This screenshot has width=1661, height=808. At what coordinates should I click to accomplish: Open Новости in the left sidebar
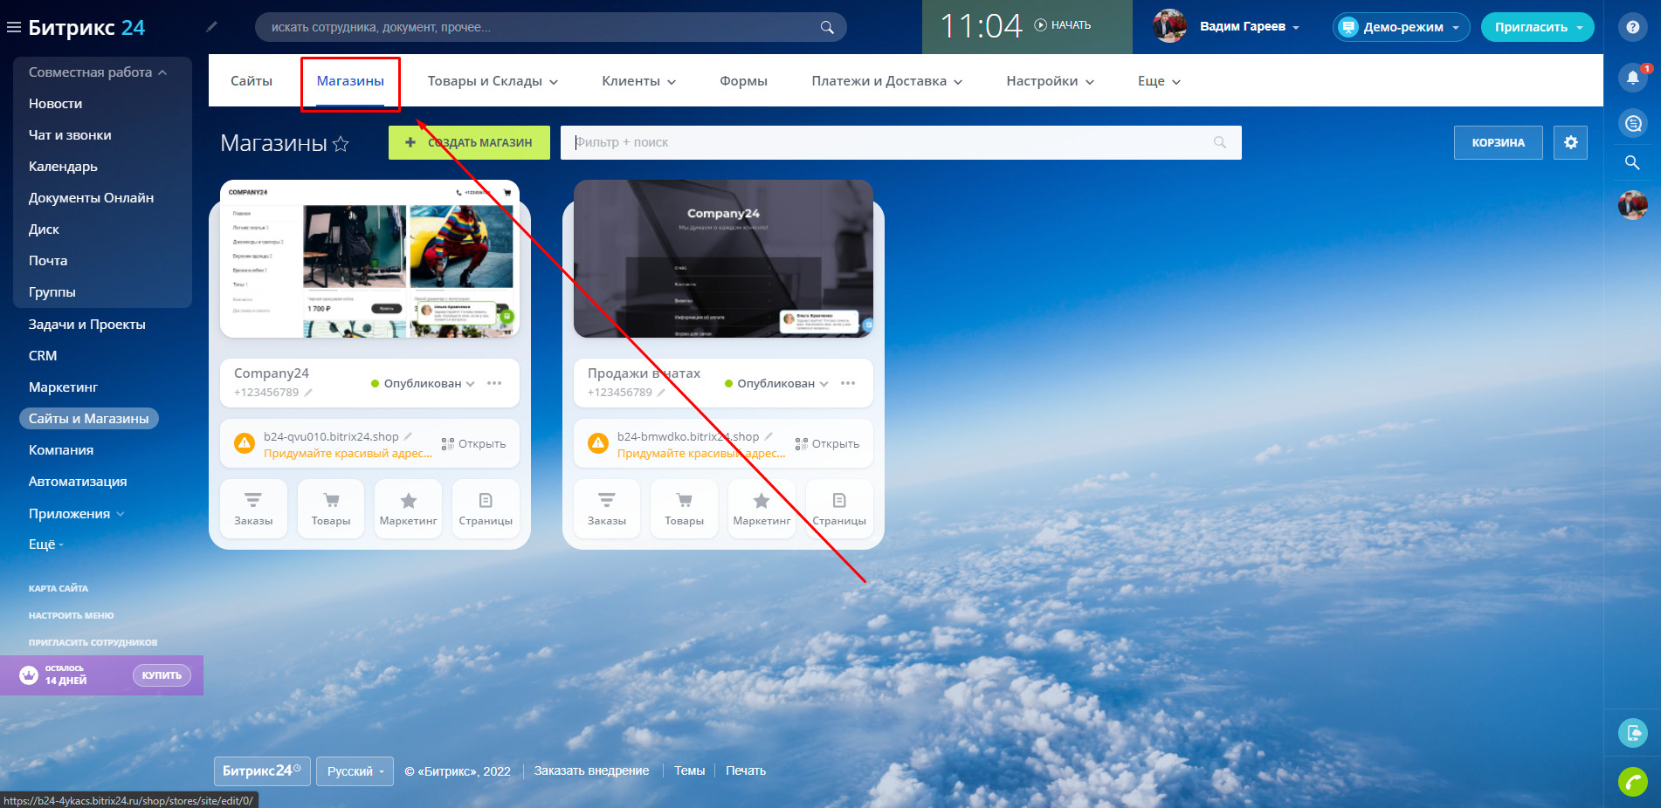[55, 104]
